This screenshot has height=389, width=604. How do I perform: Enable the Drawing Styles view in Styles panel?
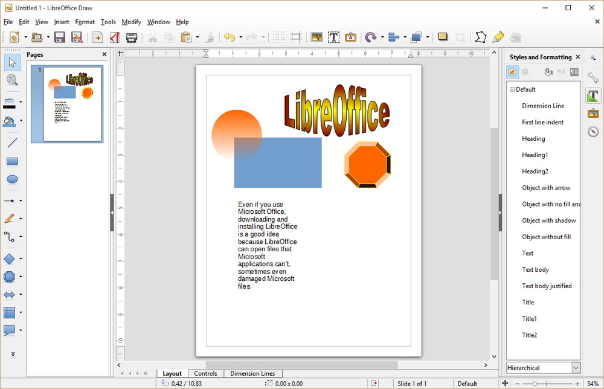(x=512, y=72)
